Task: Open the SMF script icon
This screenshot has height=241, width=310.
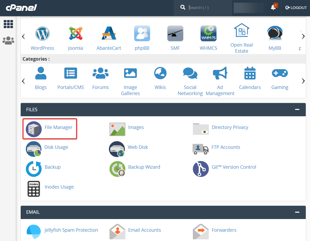Action: pyautogui.click(x=175, y=33)
